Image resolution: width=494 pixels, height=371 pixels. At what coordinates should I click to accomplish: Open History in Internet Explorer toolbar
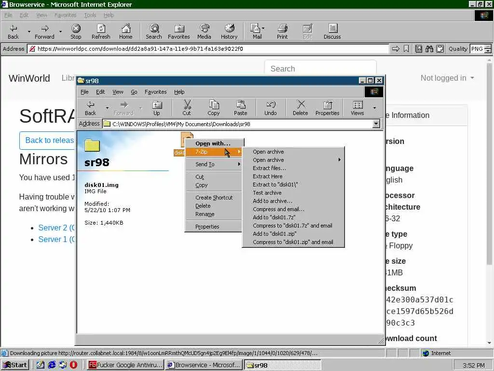tap(229, 31)
